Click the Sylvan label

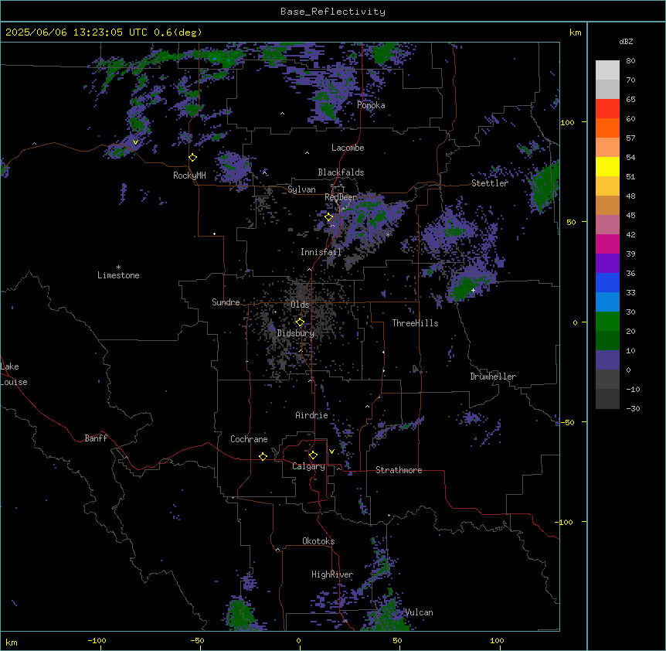coord(301,189)
